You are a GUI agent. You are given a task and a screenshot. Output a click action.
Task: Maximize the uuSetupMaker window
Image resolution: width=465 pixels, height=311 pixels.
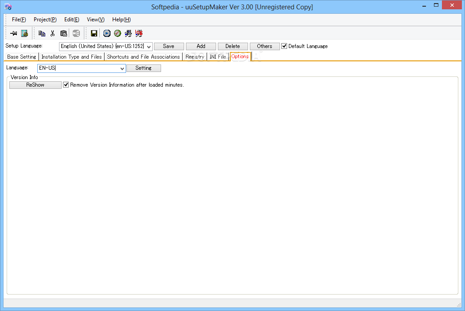[x=436, y=5]
